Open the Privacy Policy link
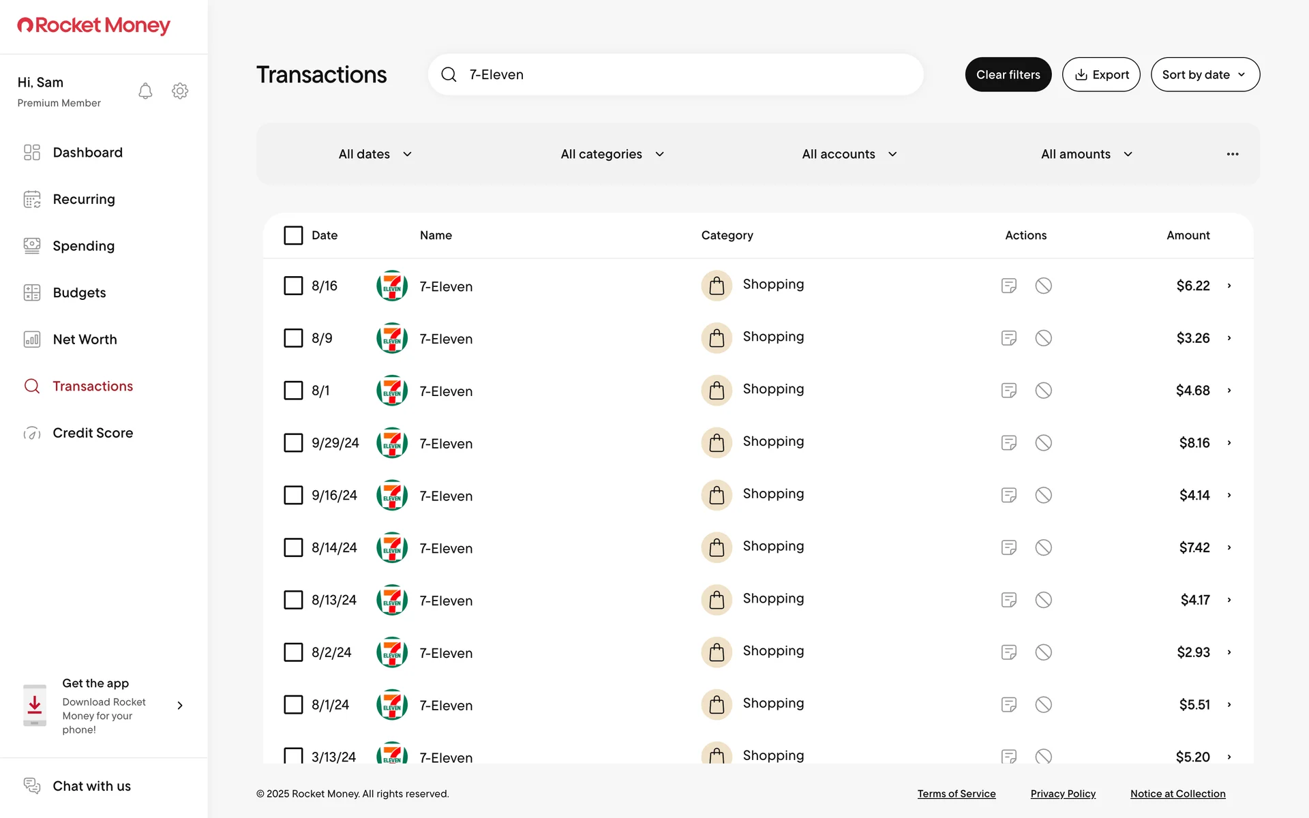1309x818 pixels. pyautogui.click(x=1063, y=793)
